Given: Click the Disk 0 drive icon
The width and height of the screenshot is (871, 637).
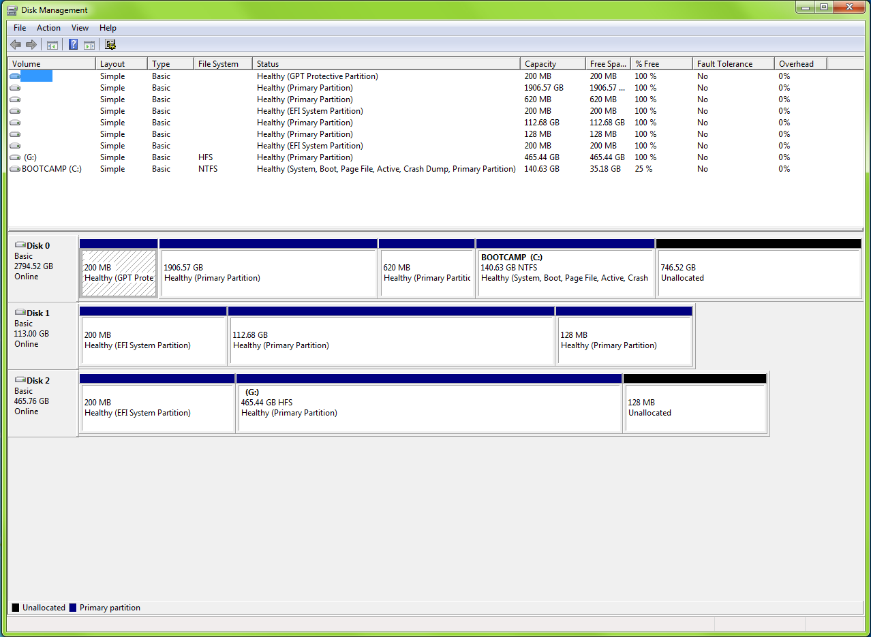Looking at the screenshot, I should (x=20, y=245).
